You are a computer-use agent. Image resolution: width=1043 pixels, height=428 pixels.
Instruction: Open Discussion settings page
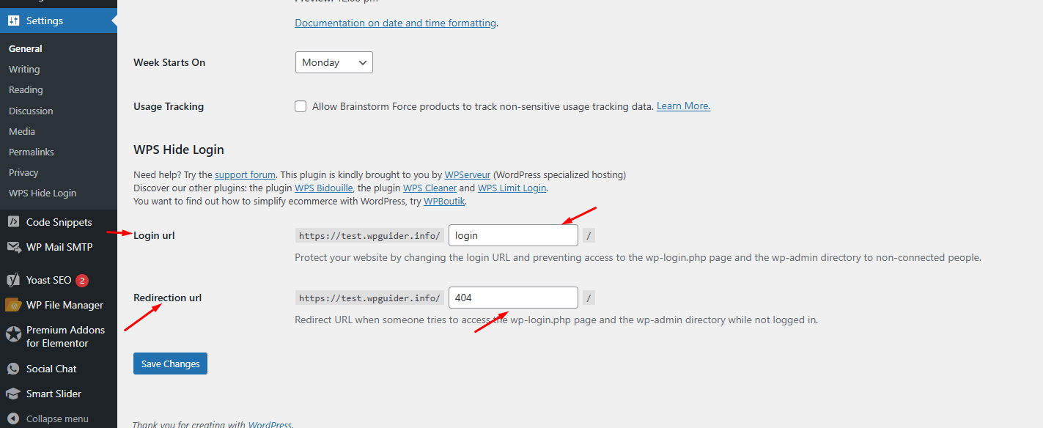coord(31,111)
